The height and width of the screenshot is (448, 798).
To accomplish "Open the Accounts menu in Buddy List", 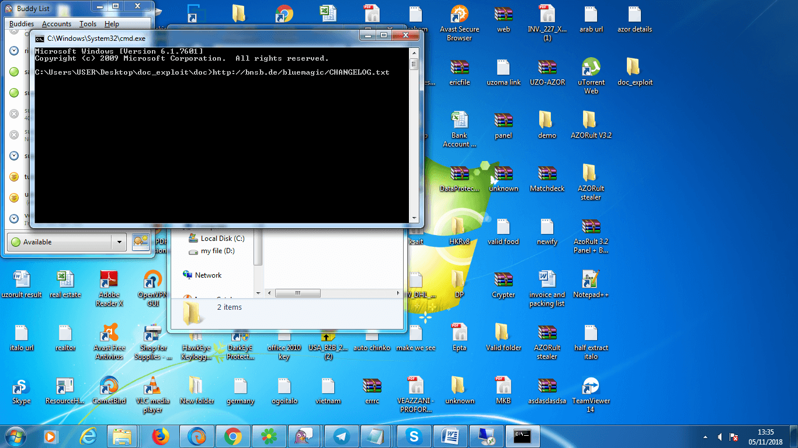I will pos(57,24).
